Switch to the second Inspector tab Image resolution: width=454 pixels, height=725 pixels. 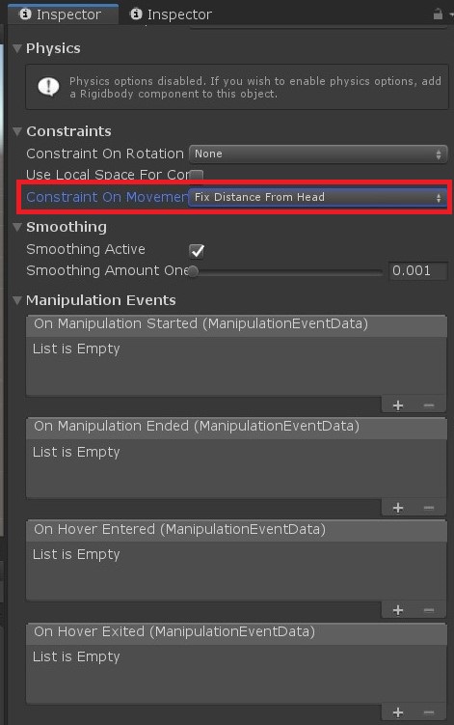click(172, 14)
